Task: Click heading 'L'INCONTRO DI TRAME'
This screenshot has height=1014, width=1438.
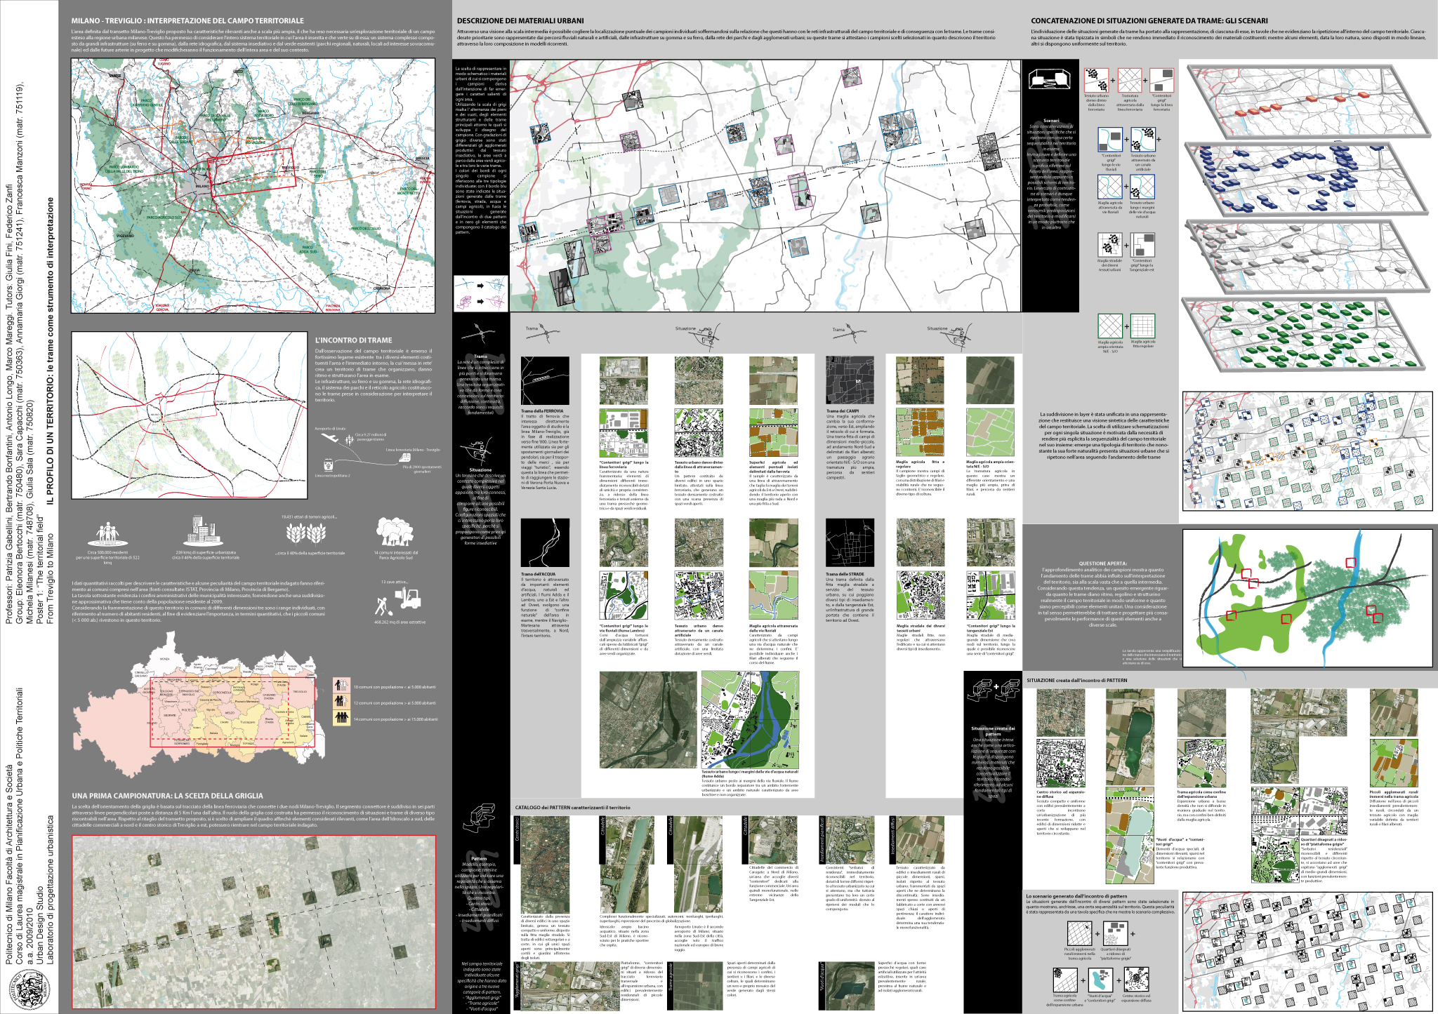Action: 353,340
